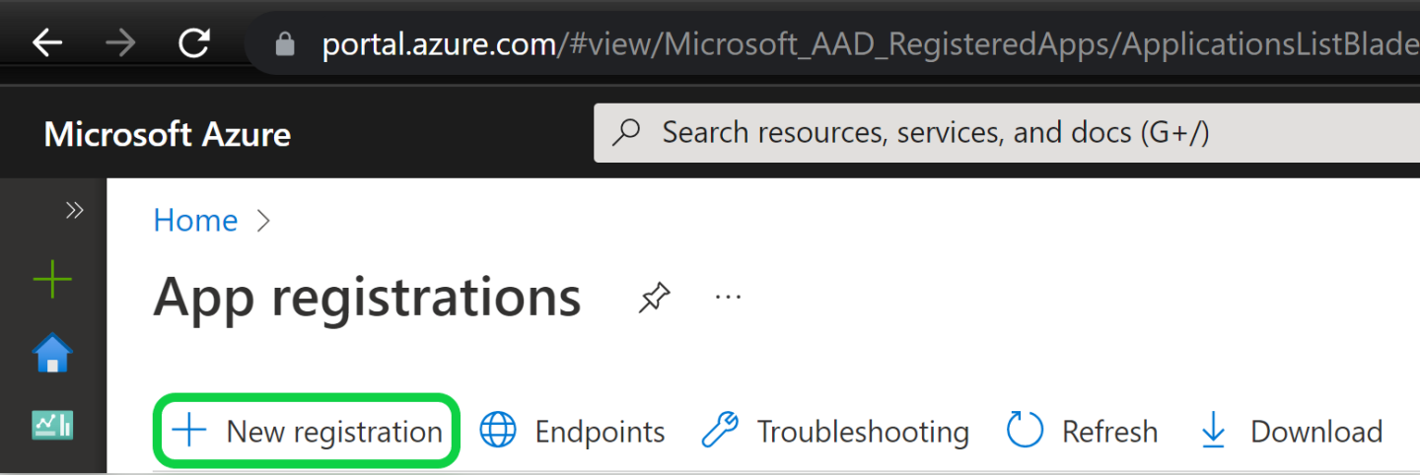
Task: Open Home from the sidebar house icon
Action: [52, 353]
